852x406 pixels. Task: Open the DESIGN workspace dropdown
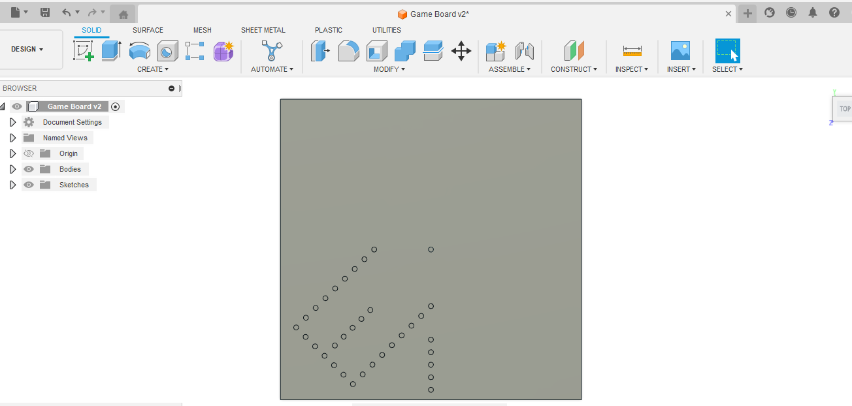pyautogui.click(x=27, y=49)
